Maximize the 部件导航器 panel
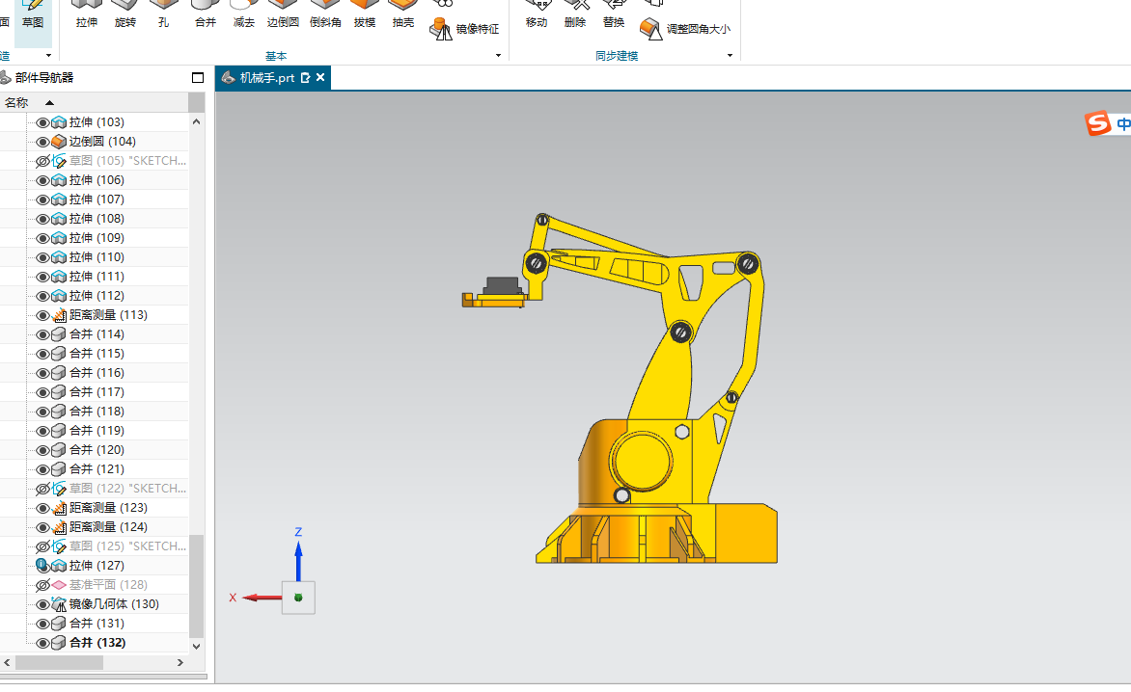1131x692 pixels. (x=198, y=78)
